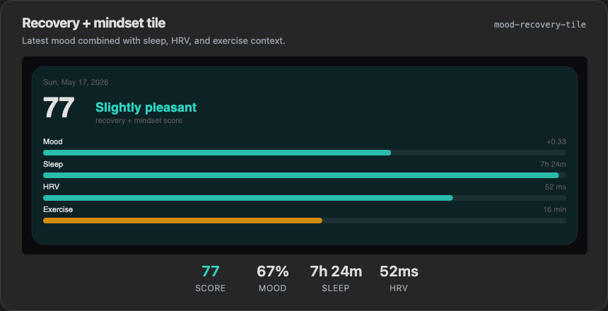Click the Sun, May 17, 2026 date
Screen dimensions: 608x311
tap(76, 82)
